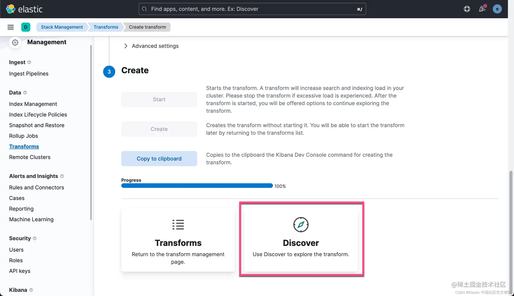This screenshot has width=514, height=296.
Task: Open Cases page
Action: (x=17, y=198)
